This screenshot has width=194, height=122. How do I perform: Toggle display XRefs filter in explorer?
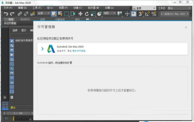click(12, 73)
